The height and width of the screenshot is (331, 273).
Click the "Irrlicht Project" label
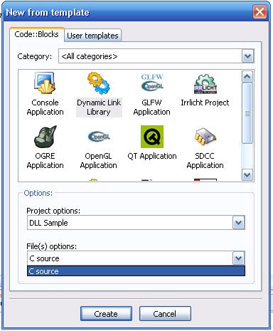[x=205, y=103]
